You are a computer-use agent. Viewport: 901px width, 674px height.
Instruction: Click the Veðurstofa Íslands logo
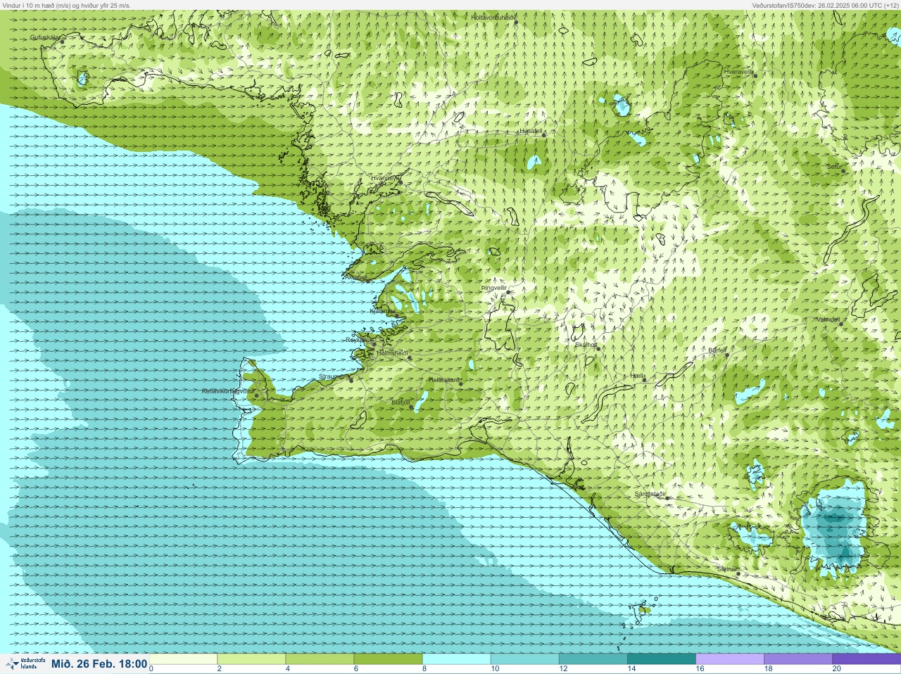pos(25,663)
